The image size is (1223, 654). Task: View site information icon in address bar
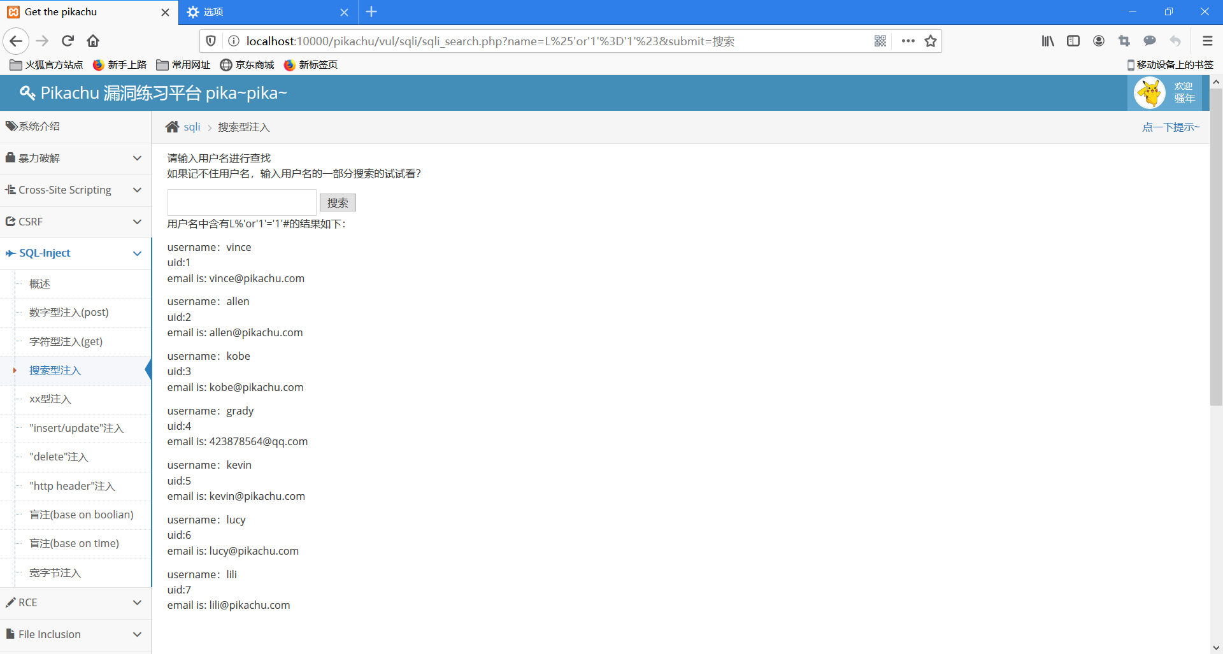coord(234,41)
